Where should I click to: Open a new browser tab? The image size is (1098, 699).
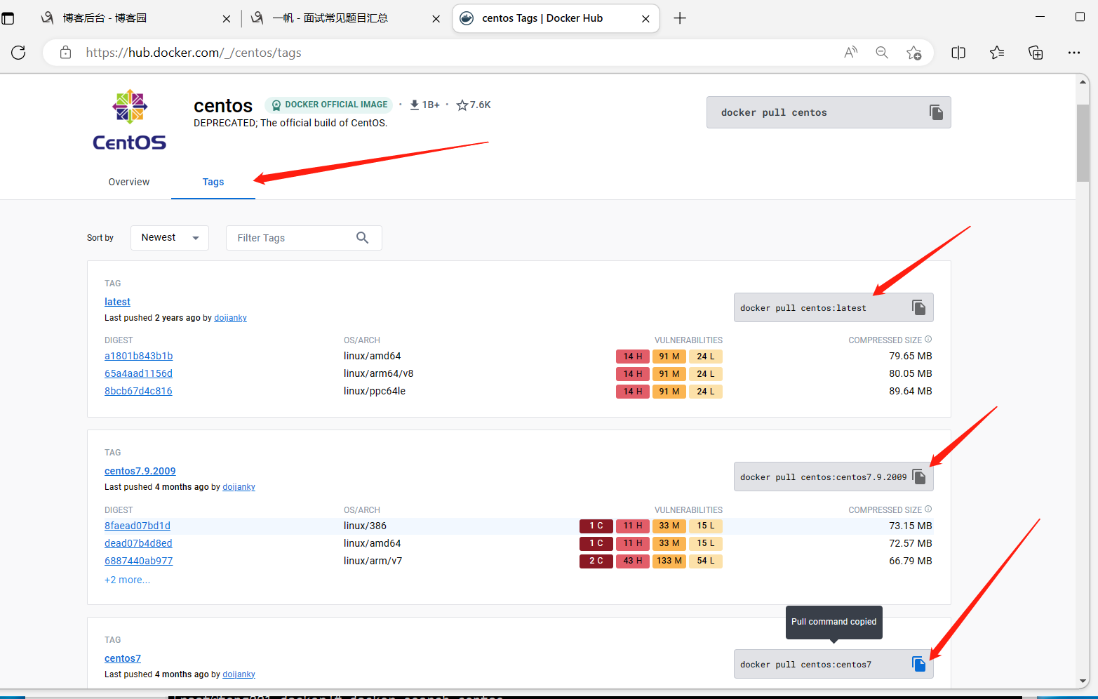tap(680, 18)
